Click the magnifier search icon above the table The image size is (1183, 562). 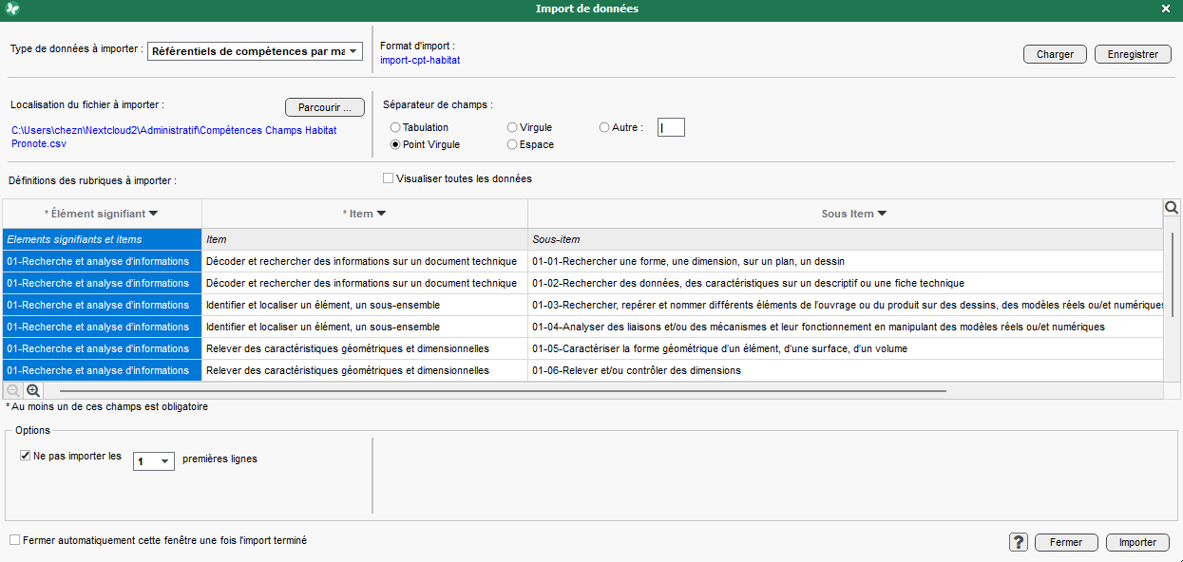1172,208
